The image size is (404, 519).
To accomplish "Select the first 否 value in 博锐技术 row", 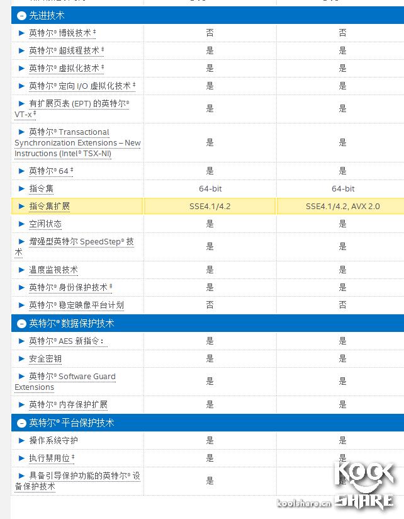I will click(210, 33).
